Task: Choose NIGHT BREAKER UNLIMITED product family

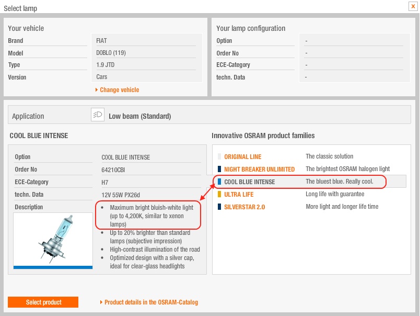Action: [259, 170]
